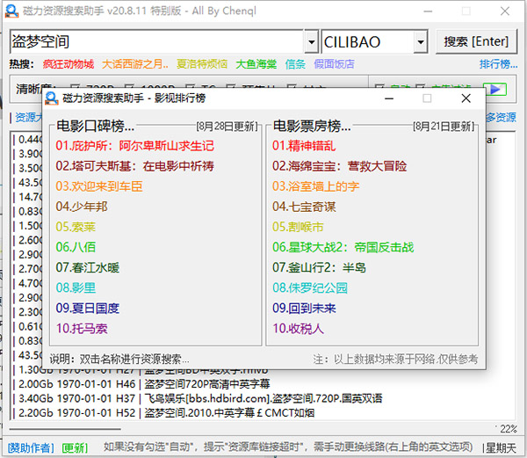Select hot search 疯狂动物城
The image size is (527, 458).
(68, 64)
